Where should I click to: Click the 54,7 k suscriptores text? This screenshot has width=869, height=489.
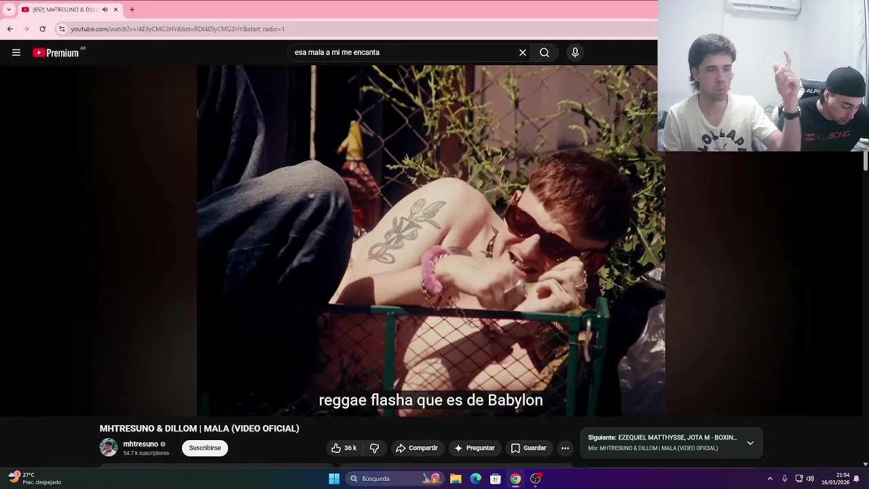(x=146, y=453)
